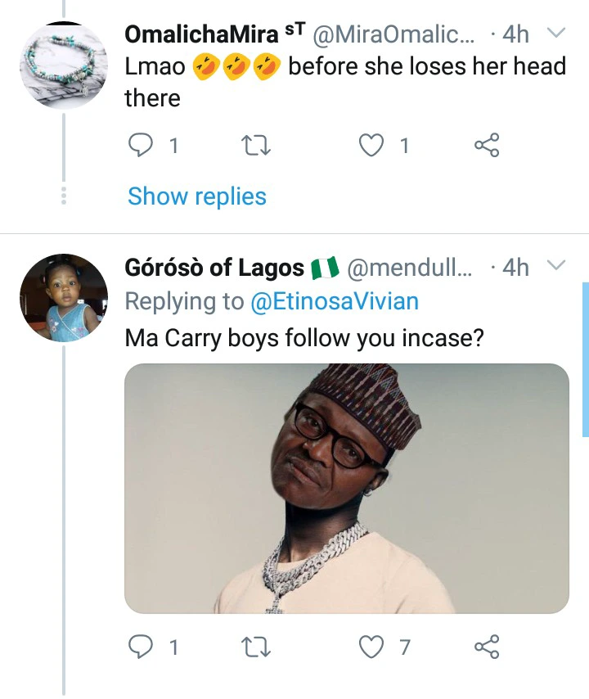Screen dimensions: 589x699
Task: Click the @mendull... handle
Action: pos(410,268)
